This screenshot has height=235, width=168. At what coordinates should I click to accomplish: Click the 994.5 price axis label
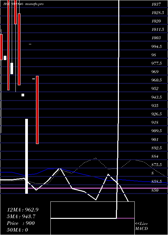157,47
